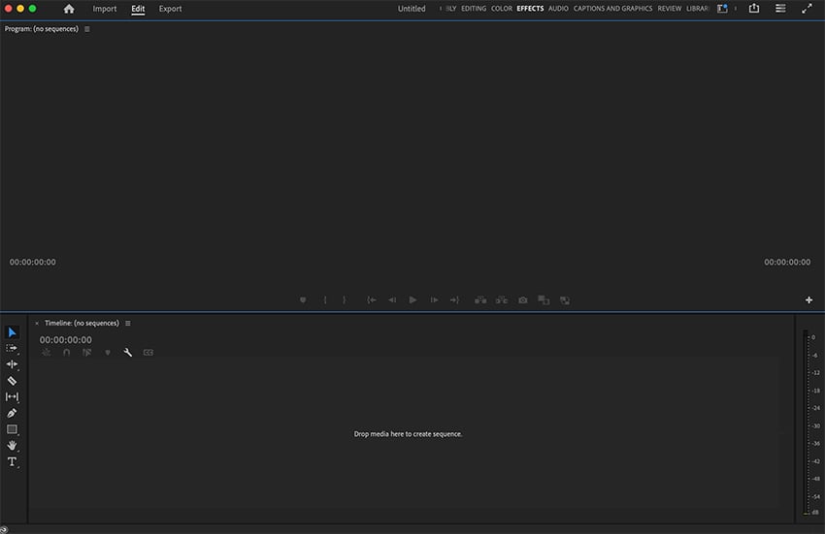The height and width of the screenshot is (534, 825).
Task: Close the Timeline panel tab
Action: coord(37,324)
